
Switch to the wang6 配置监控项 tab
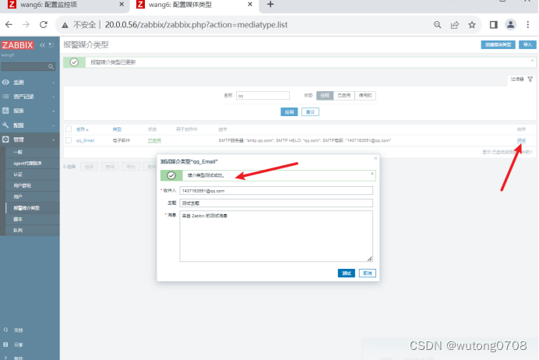coord(65,5)
